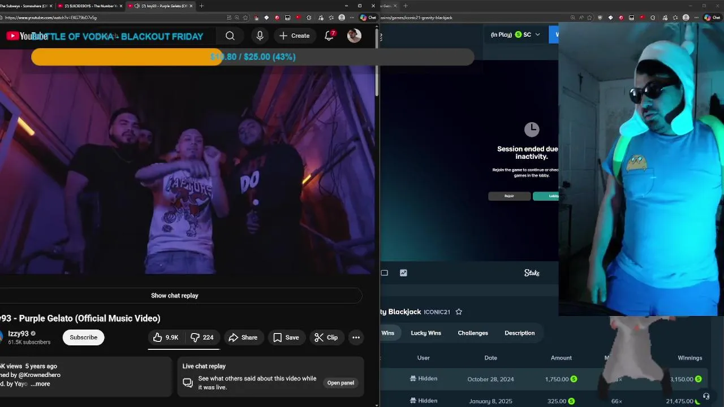Switch to the $UICIDEBOY$ browser tab
The image size is (724, 407).
pyautogui.click(x=89, y=6)
